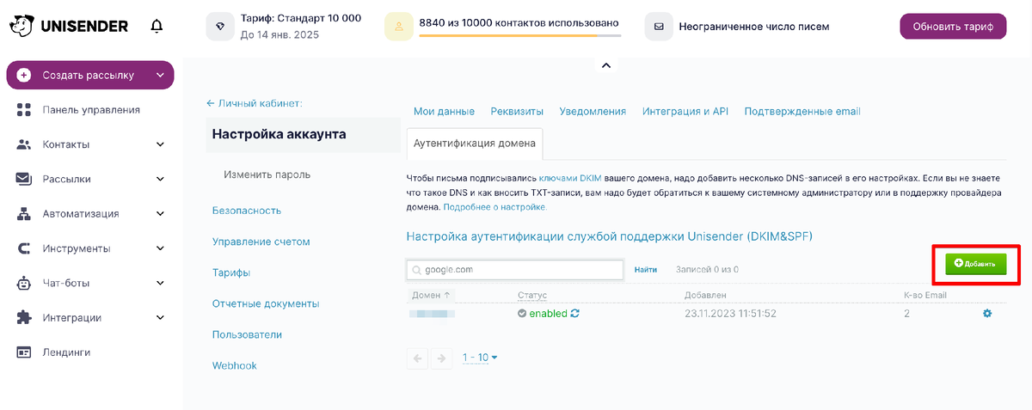Click the tariff diamond icon

coord(221,27)
